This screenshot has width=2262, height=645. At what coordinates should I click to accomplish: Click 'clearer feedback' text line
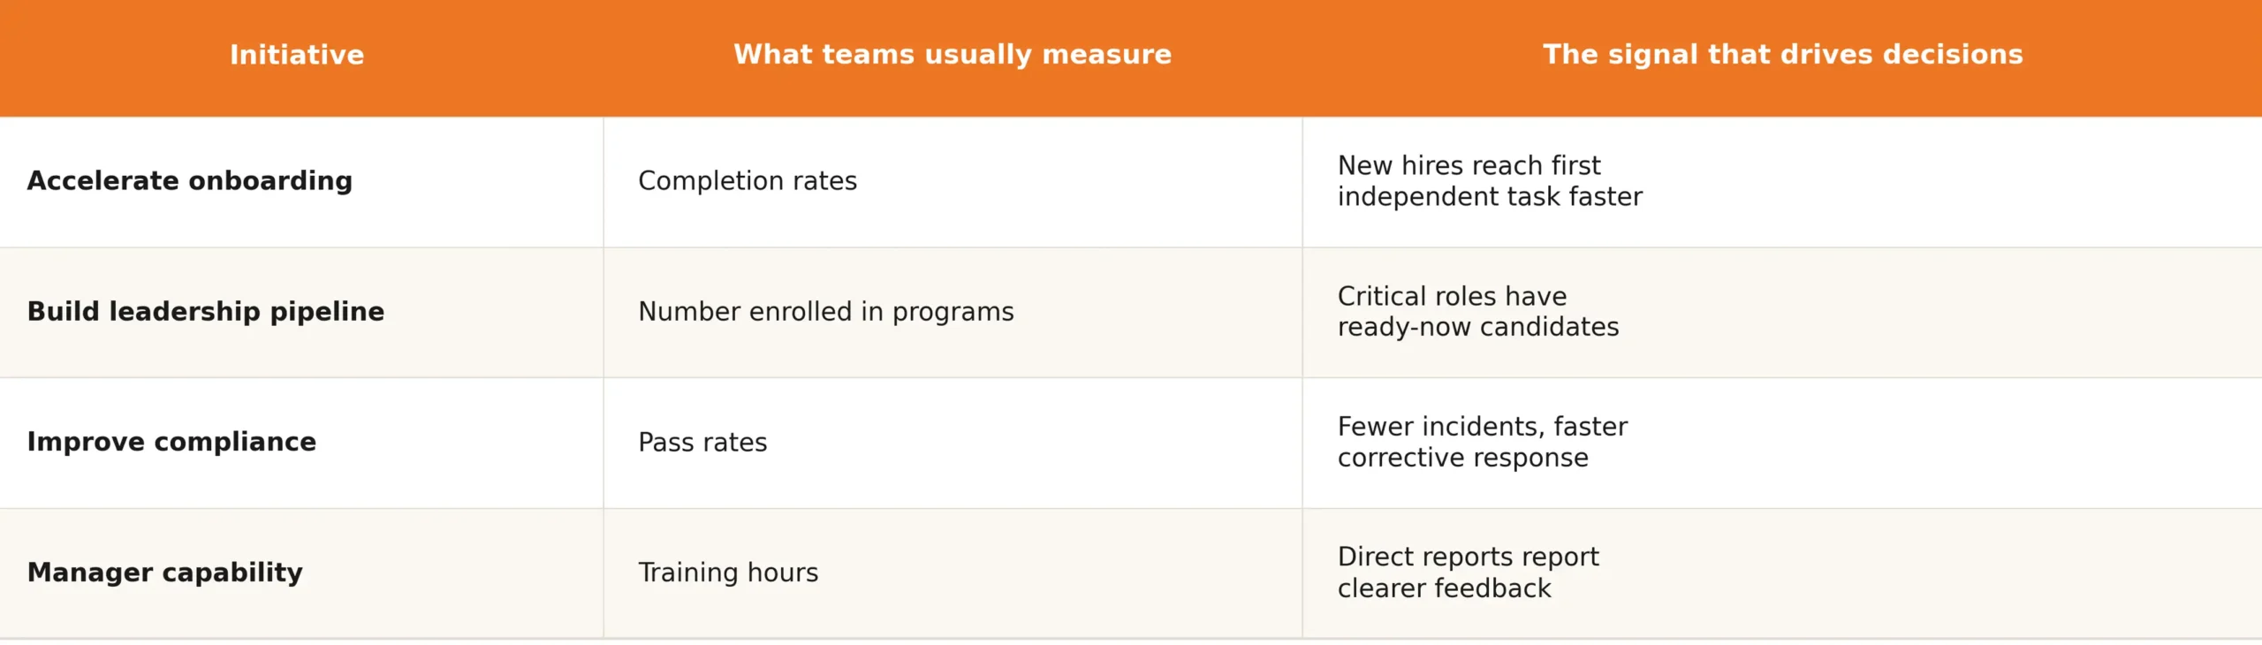point(1444,588)
